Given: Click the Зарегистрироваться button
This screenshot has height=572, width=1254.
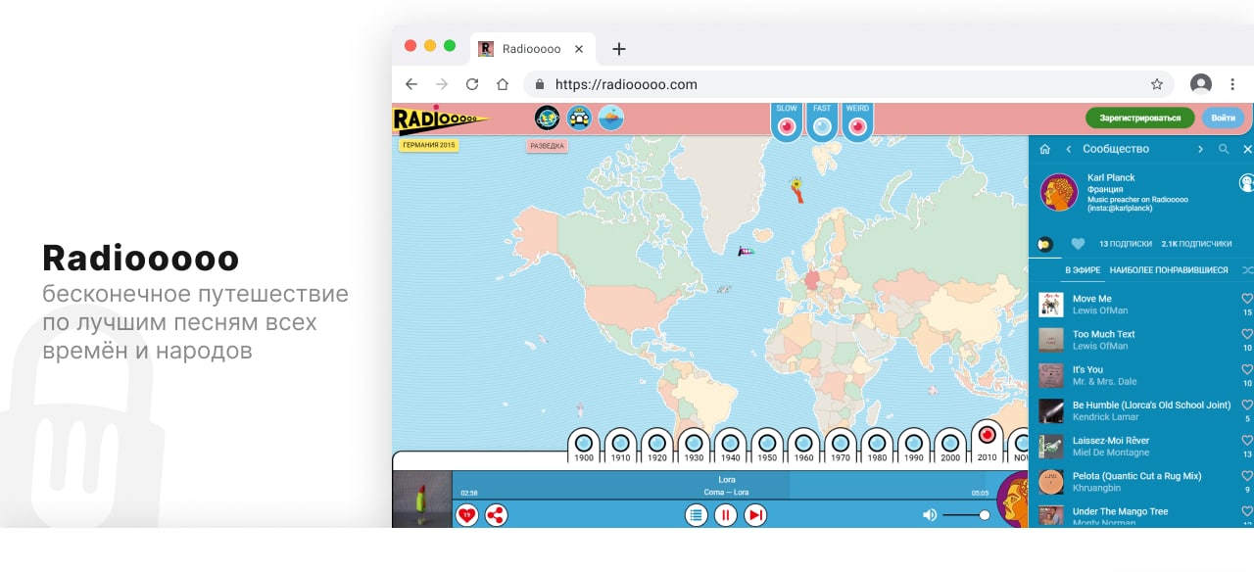Looking at the screenshot, I should pos(1139,118).
